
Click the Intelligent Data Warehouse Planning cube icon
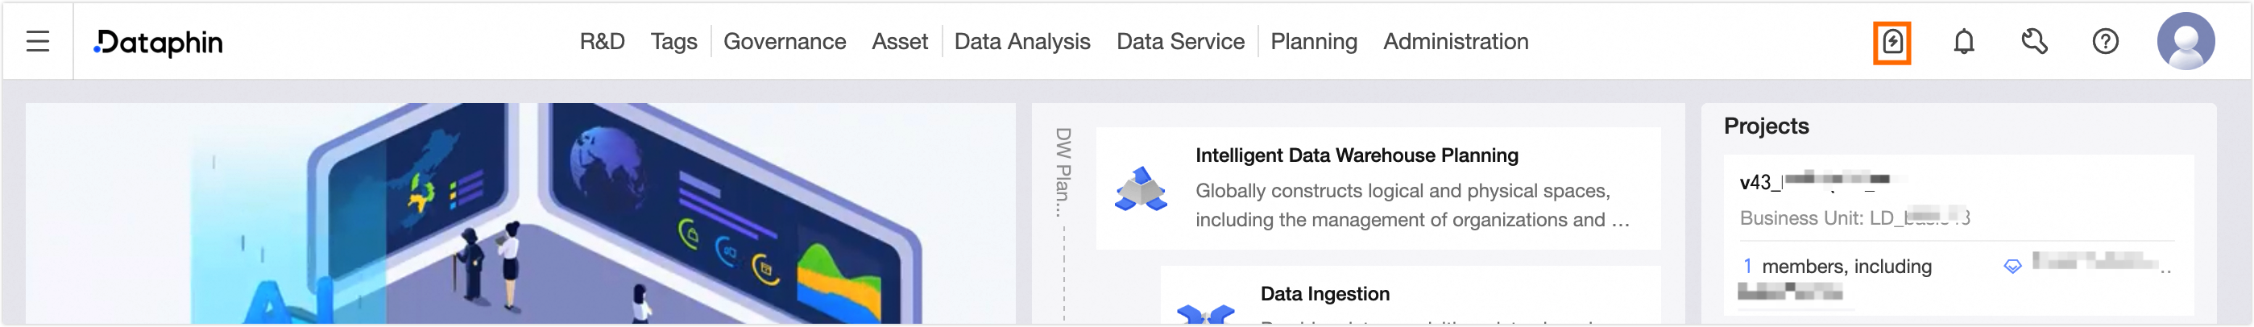[1140, 188]
